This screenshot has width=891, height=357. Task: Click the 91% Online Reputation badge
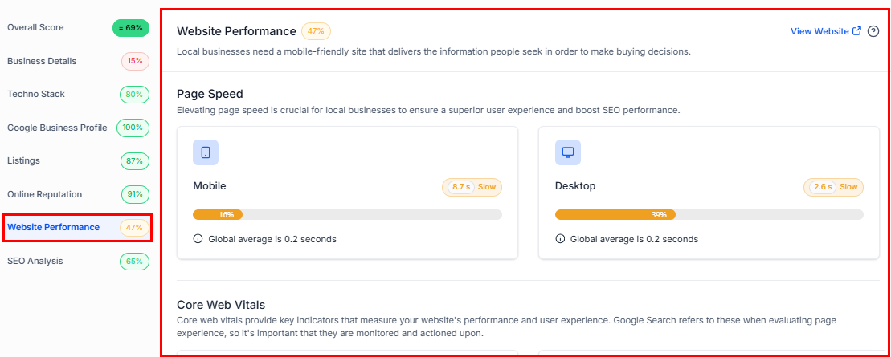pyautogui.click(x=135, y=194)
